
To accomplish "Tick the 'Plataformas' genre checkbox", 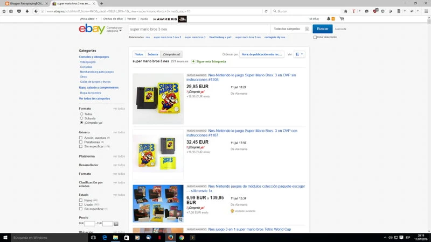I will [81, 142].
